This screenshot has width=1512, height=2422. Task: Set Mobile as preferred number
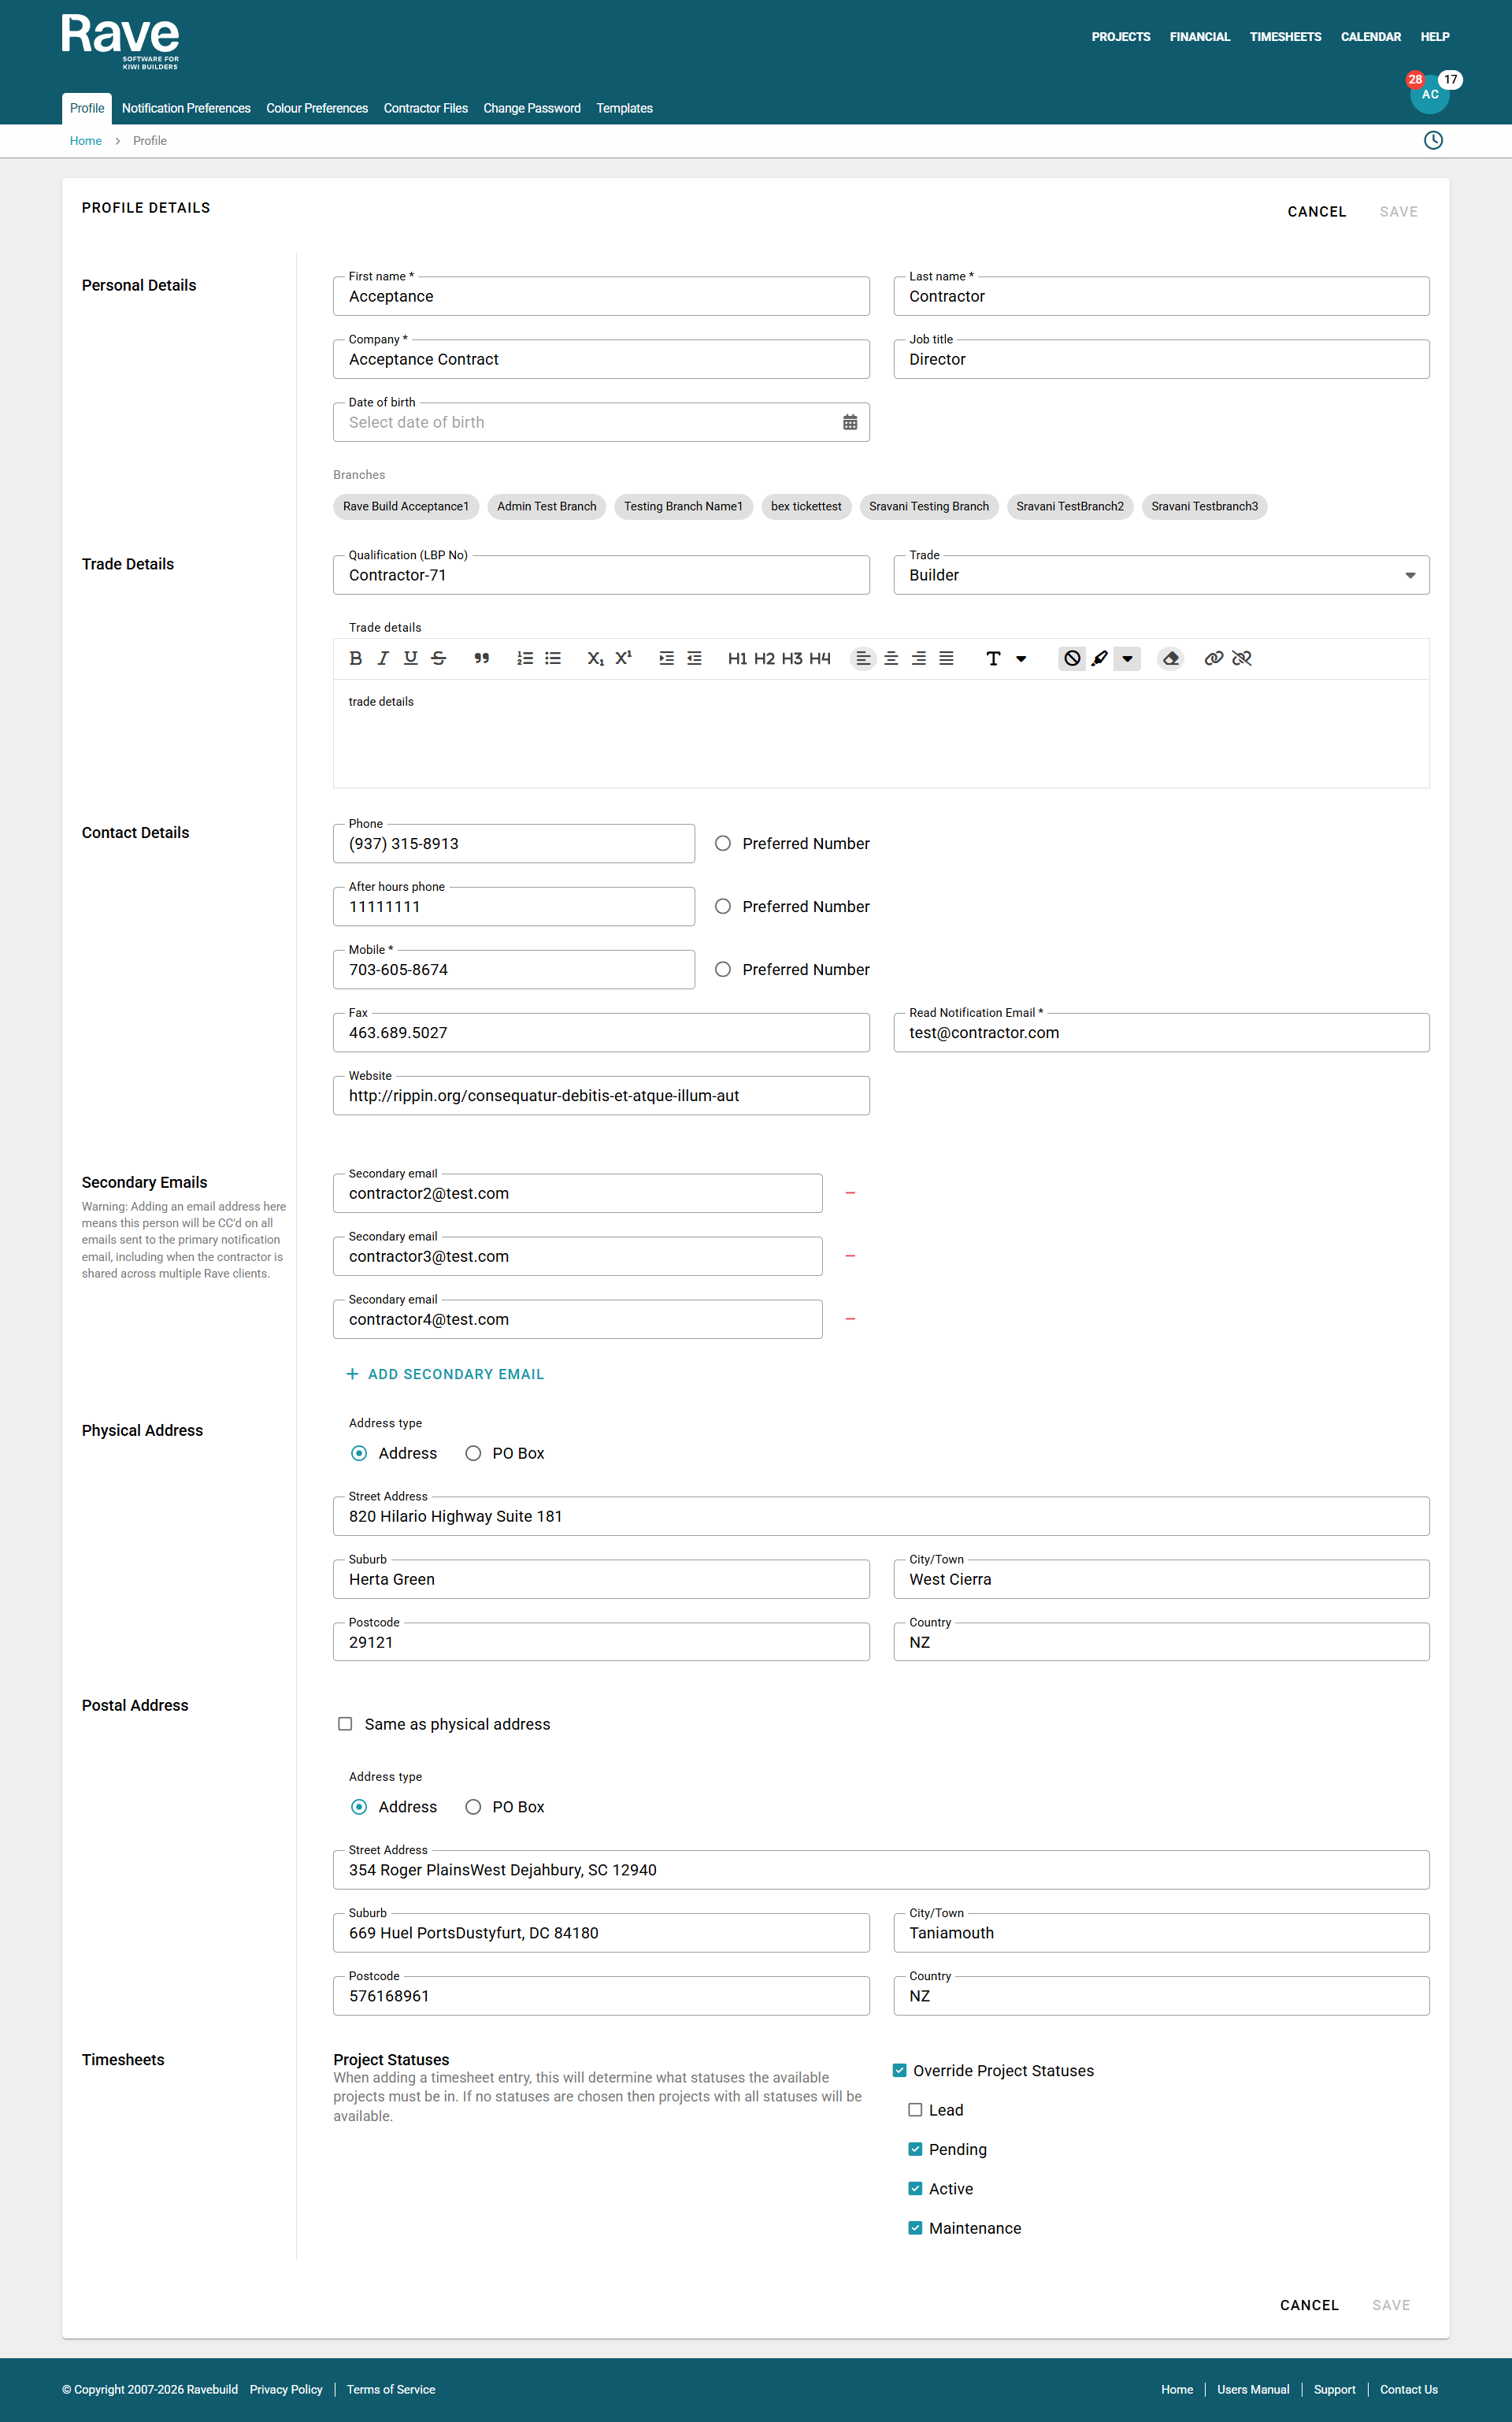(x=723, y=970)
